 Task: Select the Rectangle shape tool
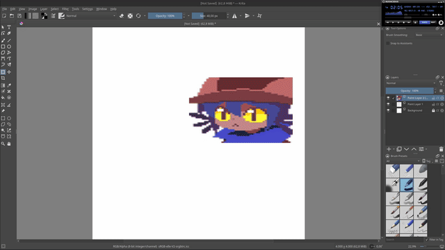[3, 47]
